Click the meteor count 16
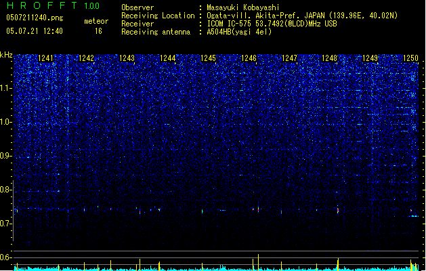The image size is (426, 271). (x=98, y=31)
